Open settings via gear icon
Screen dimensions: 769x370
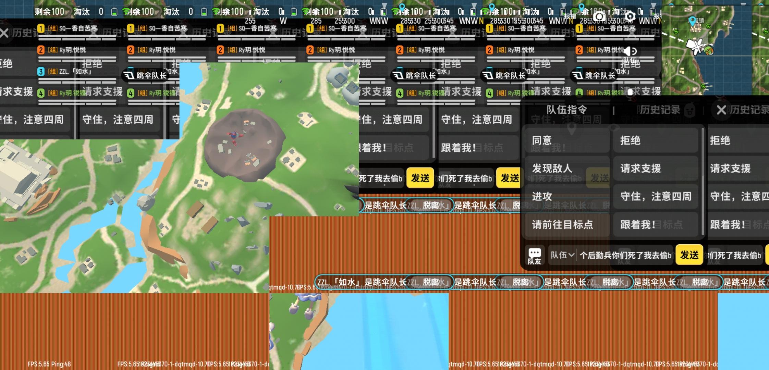click(630, 16)
